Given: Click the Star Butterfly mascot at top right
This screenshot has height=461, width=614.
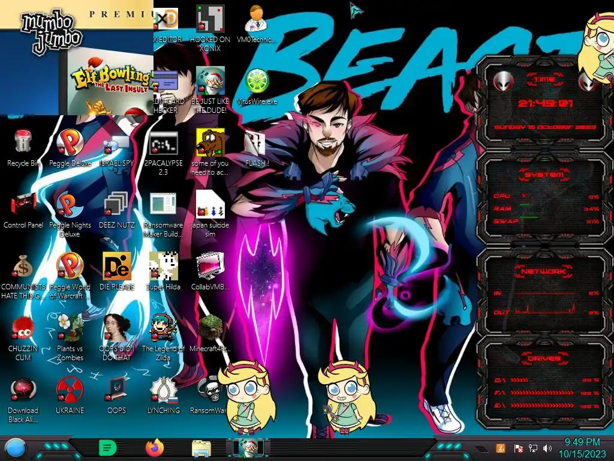Looking at the screenshot, I should (x=597, y=48).
